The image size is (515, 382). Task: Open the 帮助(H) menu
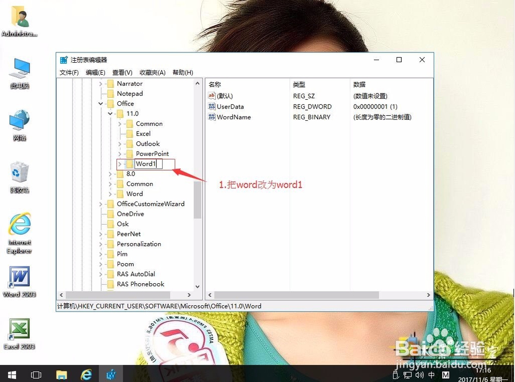coord(183,72)
